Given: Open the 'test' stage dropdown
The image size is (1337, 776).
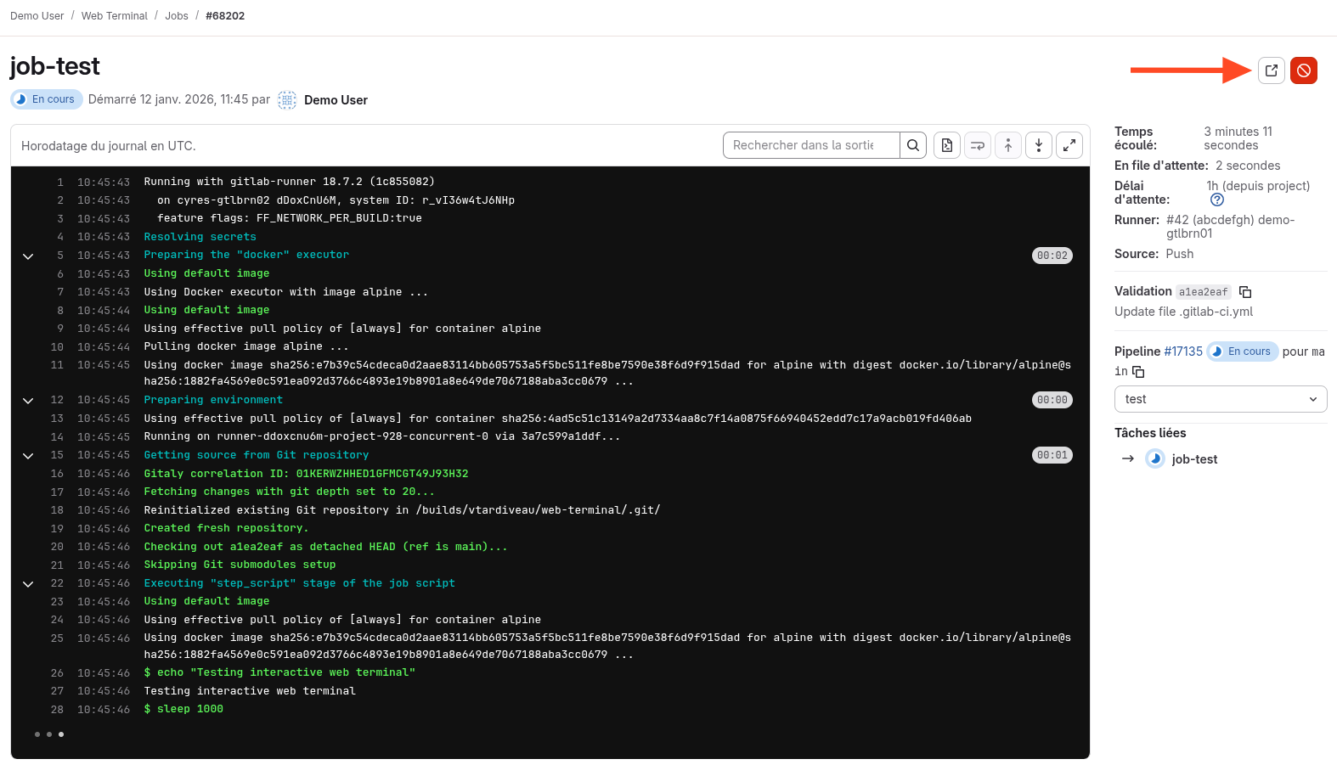Looking at the screenshot, I should point(1220,399).
